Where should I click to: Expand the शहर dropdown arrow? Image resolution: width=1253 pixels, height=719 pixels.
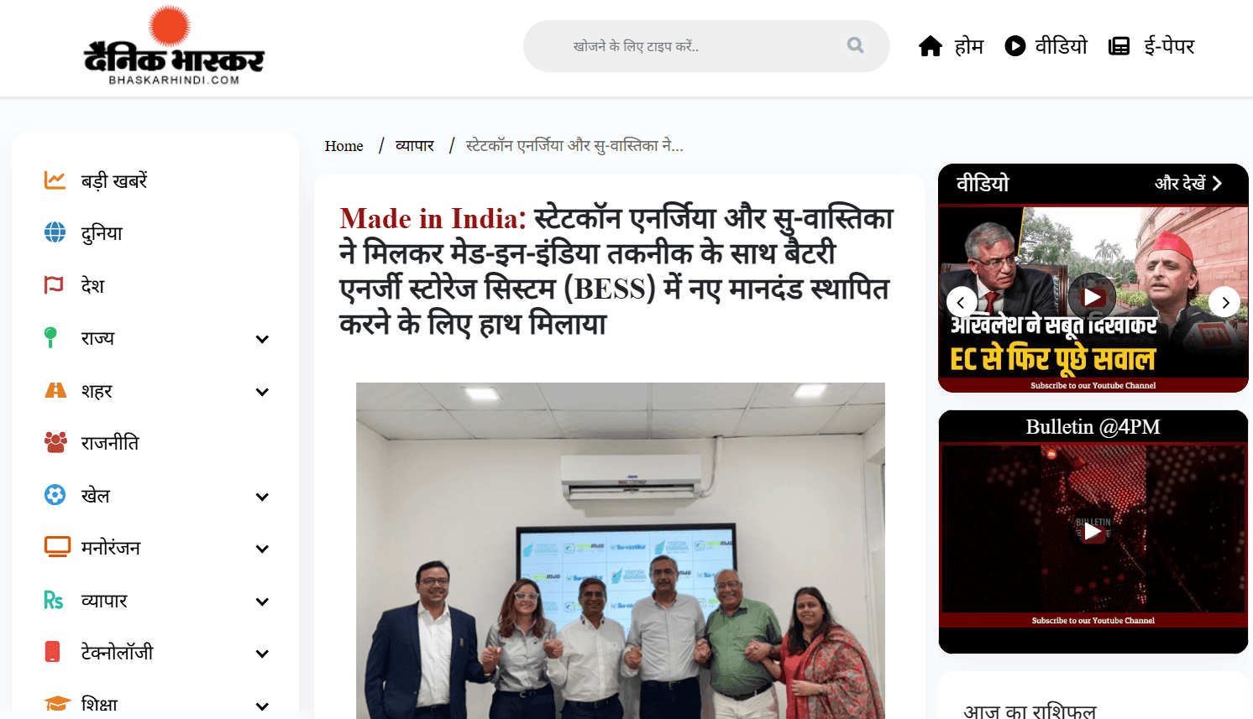coord(262,392)
